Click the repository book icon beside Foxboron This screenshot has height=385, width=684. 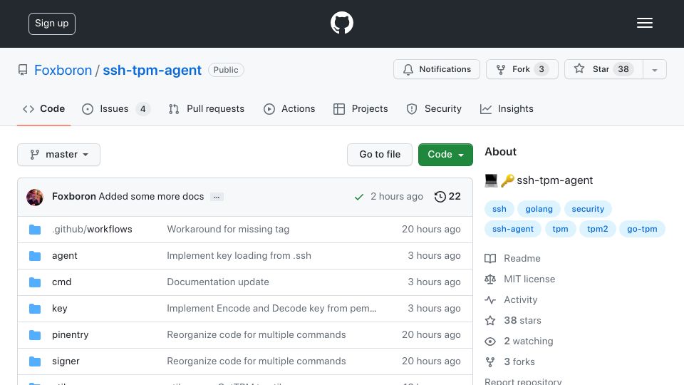pos(23,70)
